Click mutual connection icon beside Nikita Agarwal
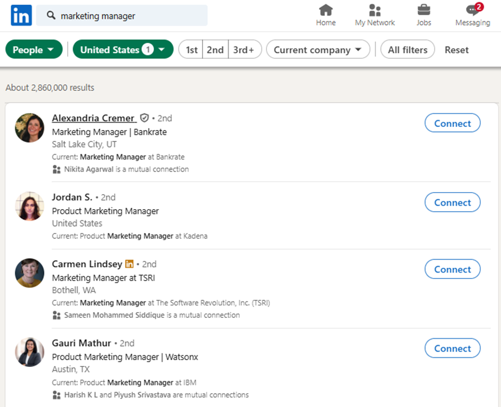 [56, 169]
